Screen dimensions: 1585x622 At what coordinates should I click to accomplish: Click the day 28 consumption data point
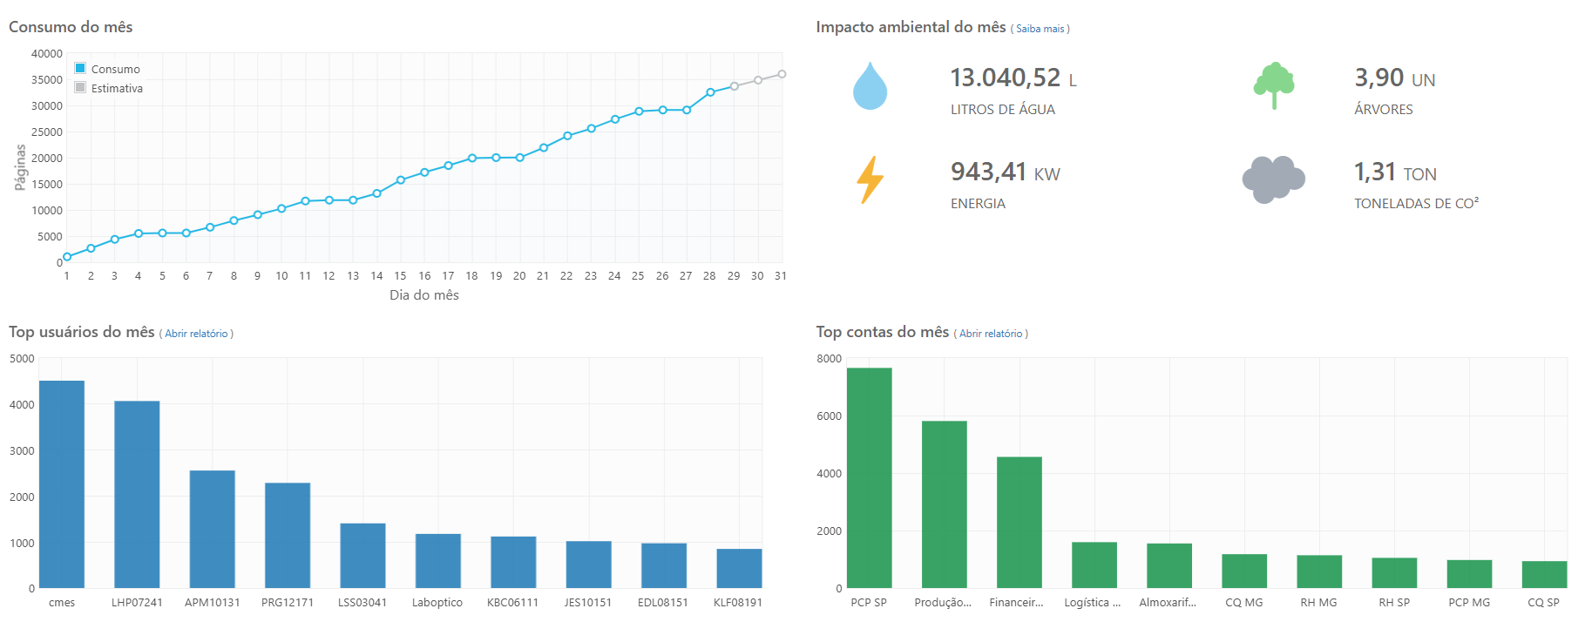pyautogui.click(x=710, y=92)
